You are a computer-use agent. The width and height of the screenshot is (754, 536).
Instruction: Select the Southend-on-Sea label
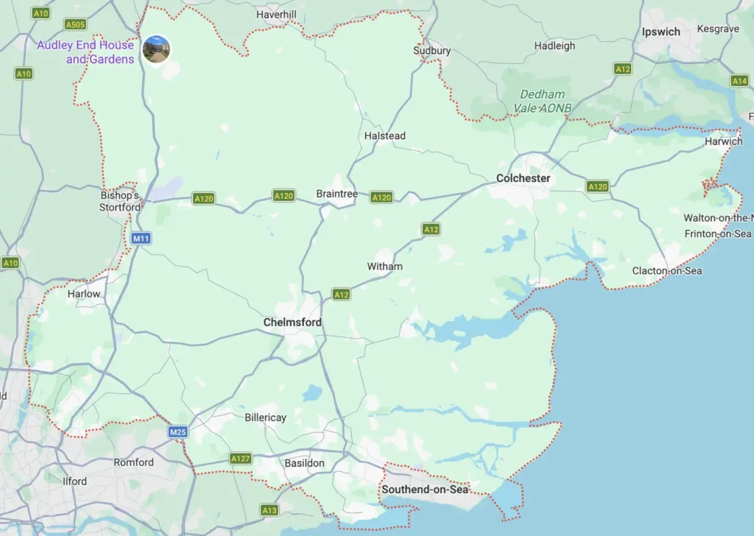(425, 490)
